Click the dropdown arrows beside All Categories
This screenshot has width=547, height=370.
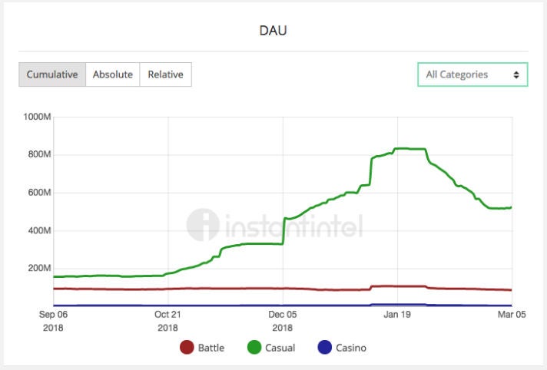(x=516, y=74)
